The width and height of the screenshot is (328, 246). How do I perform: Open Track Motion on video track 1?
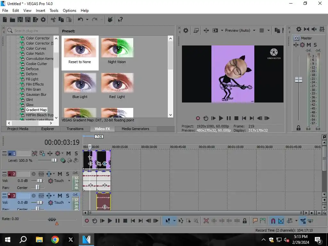pos(42,153)
